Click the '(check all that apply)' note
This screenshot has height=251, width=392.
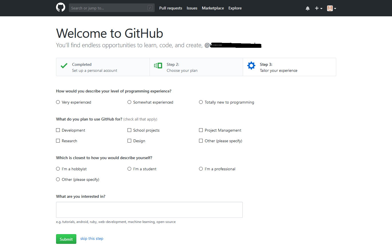140,119
